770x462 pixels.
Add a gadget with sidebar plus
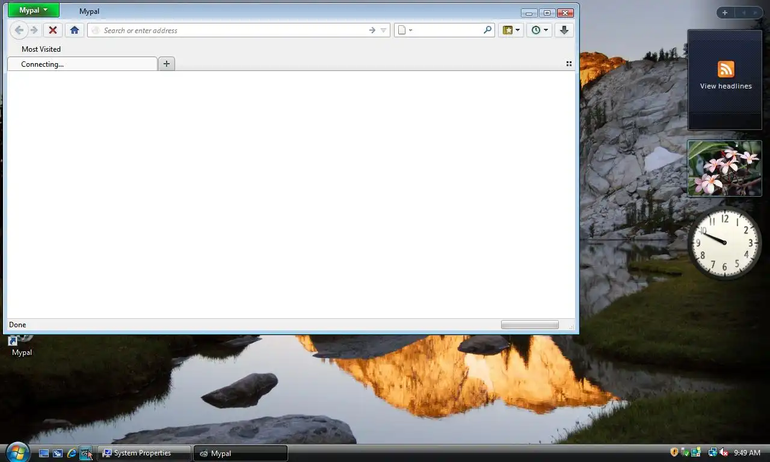pos(725,13)
